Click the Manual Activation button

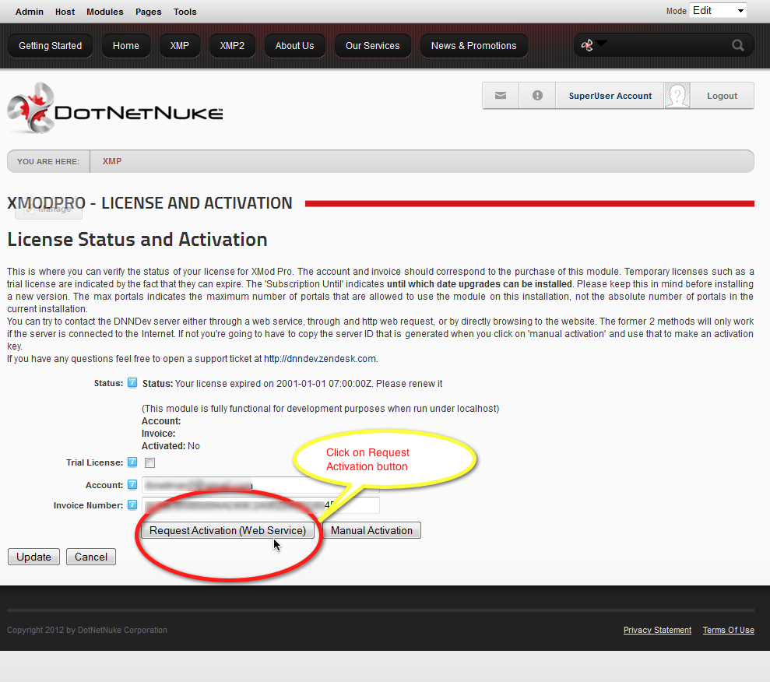pos(371,530)
